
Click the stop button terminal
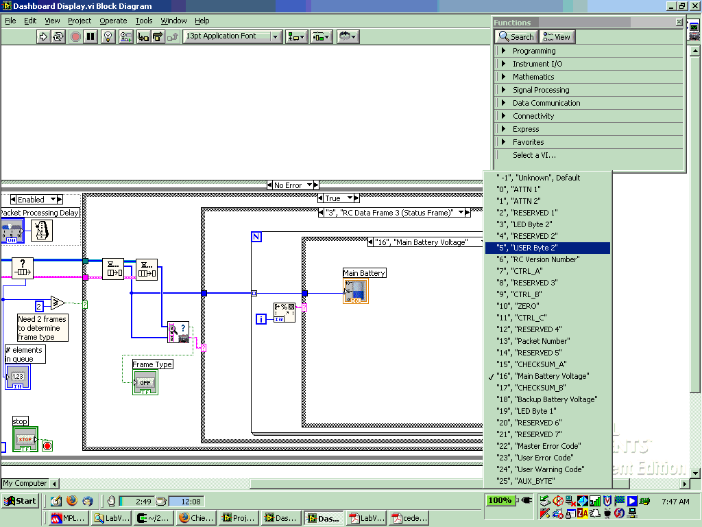click(25, 439)
